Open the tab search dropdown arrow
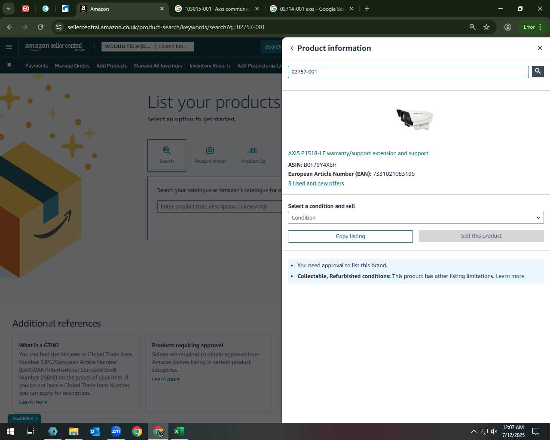550x440 pixels. coord(9,9)
